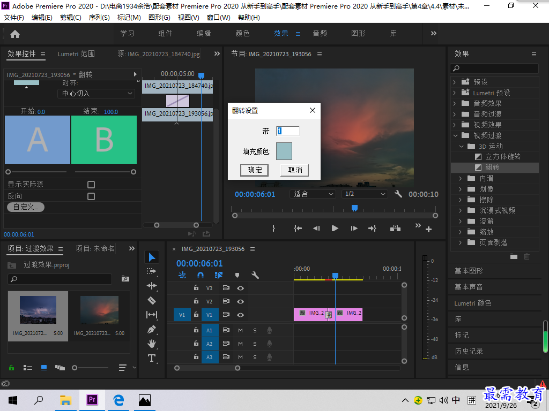Switch project panel to list view

(28, 368)
